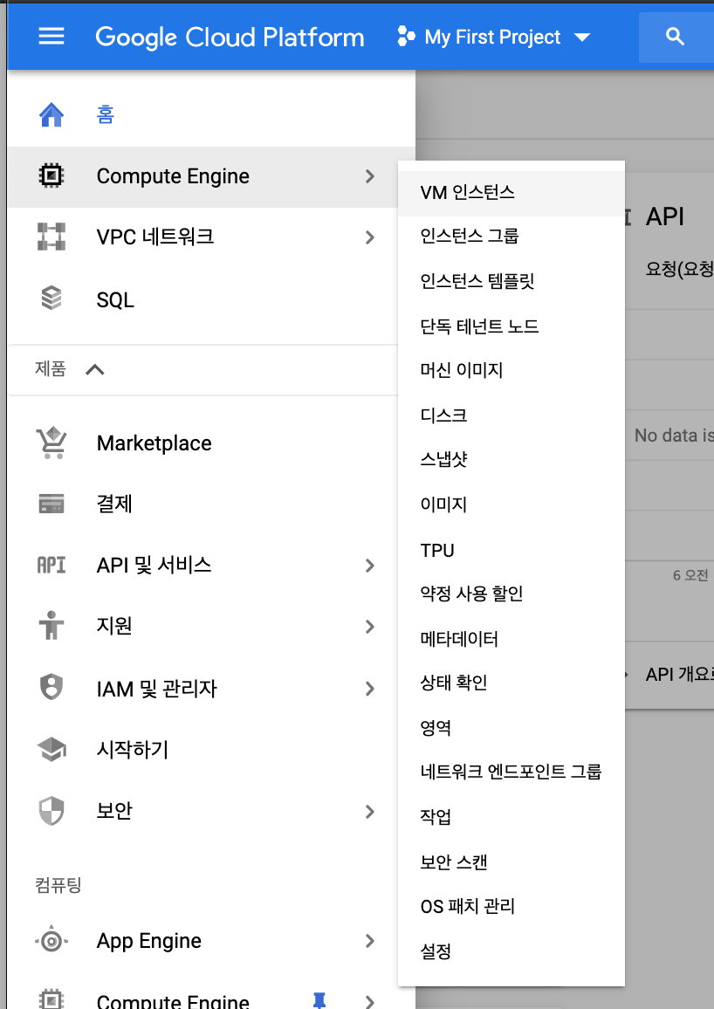Select 머신 이미지 menu entry

click(x=511, y=370)
